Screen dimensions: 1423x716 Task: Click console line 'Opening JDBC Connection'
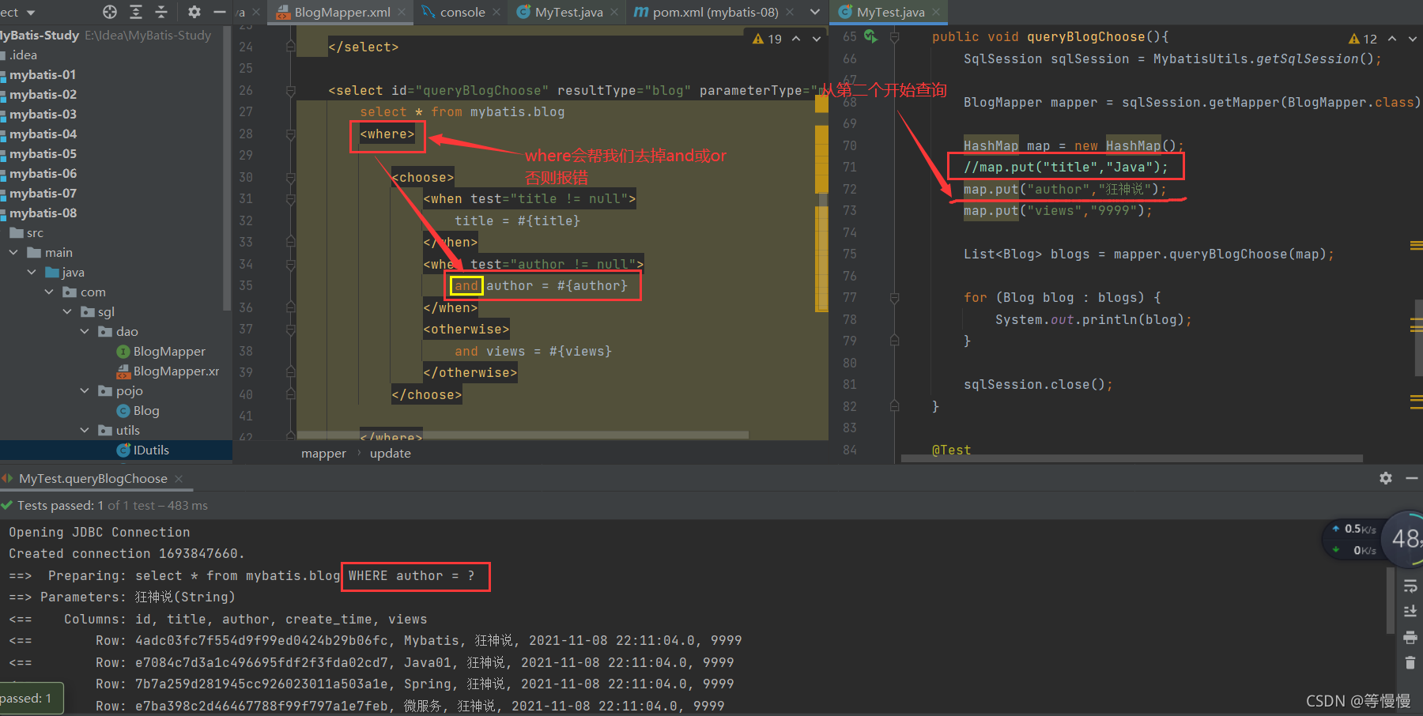(x=100, y=533)
